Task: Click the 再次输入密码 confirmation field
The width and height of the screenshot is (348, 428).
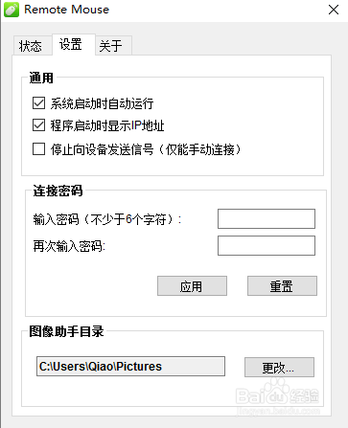Action: 267,245
